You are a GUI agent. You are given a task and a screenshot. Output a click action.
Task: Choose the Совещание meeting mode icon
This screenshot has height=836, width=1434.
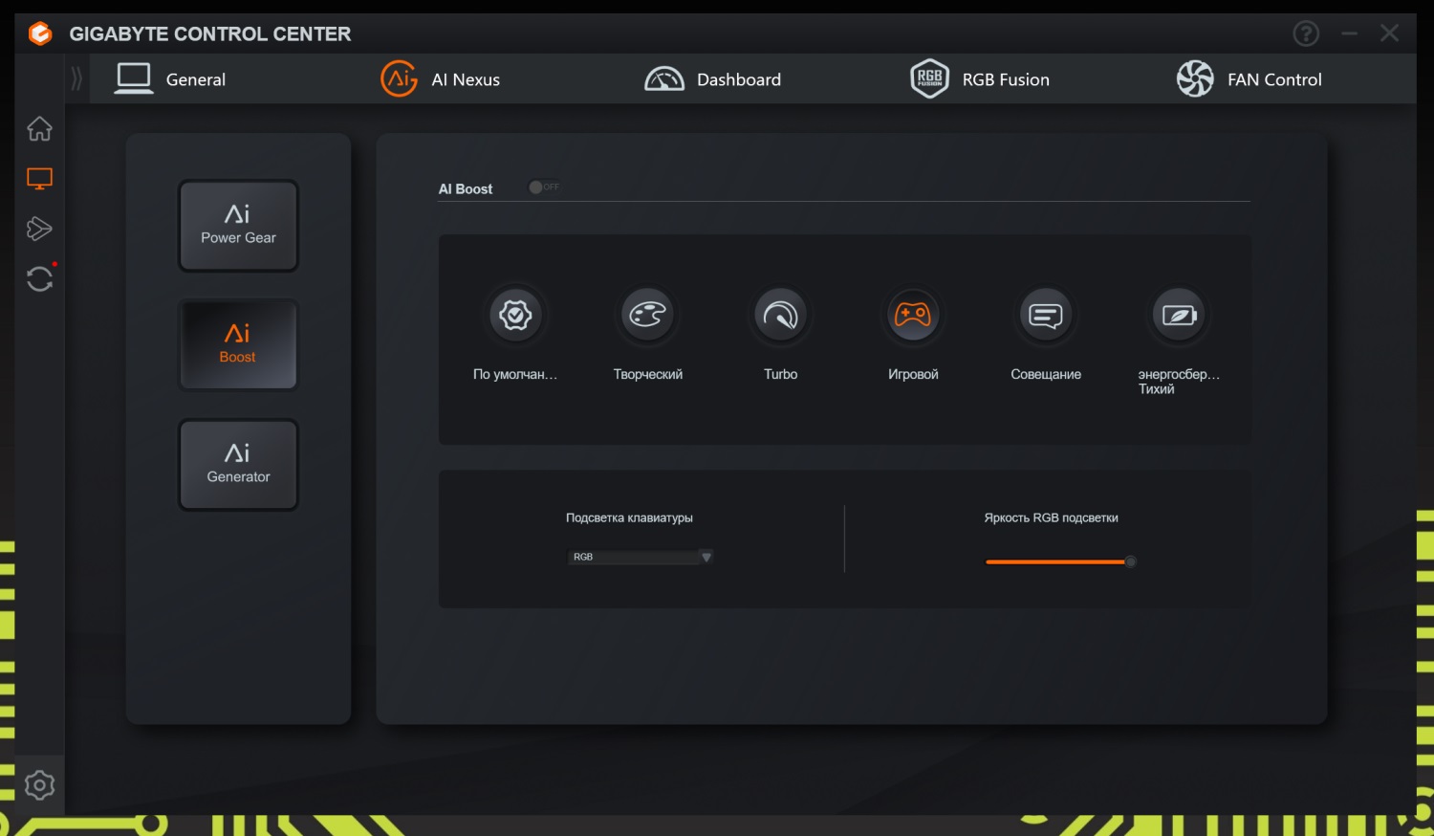pyautogui.click(x=1046, y=315)
